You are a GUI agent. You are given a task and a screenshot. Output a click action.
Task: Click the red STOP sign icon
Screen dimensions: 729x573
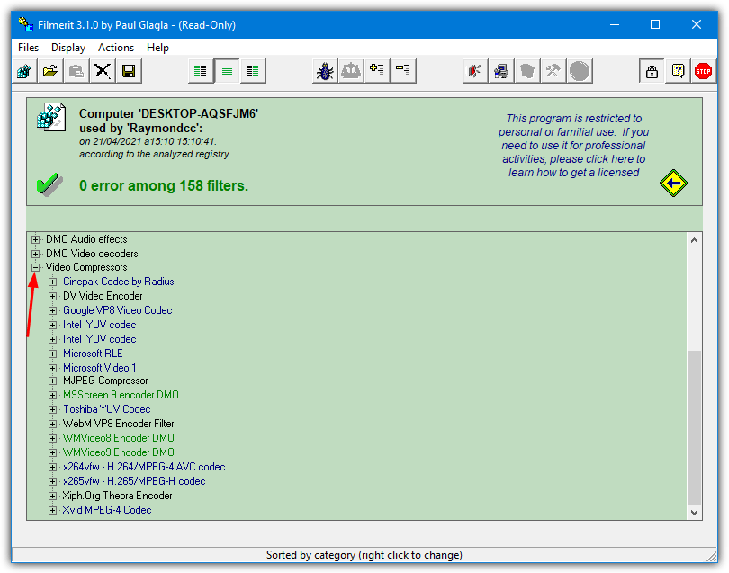tap(704, 71)
